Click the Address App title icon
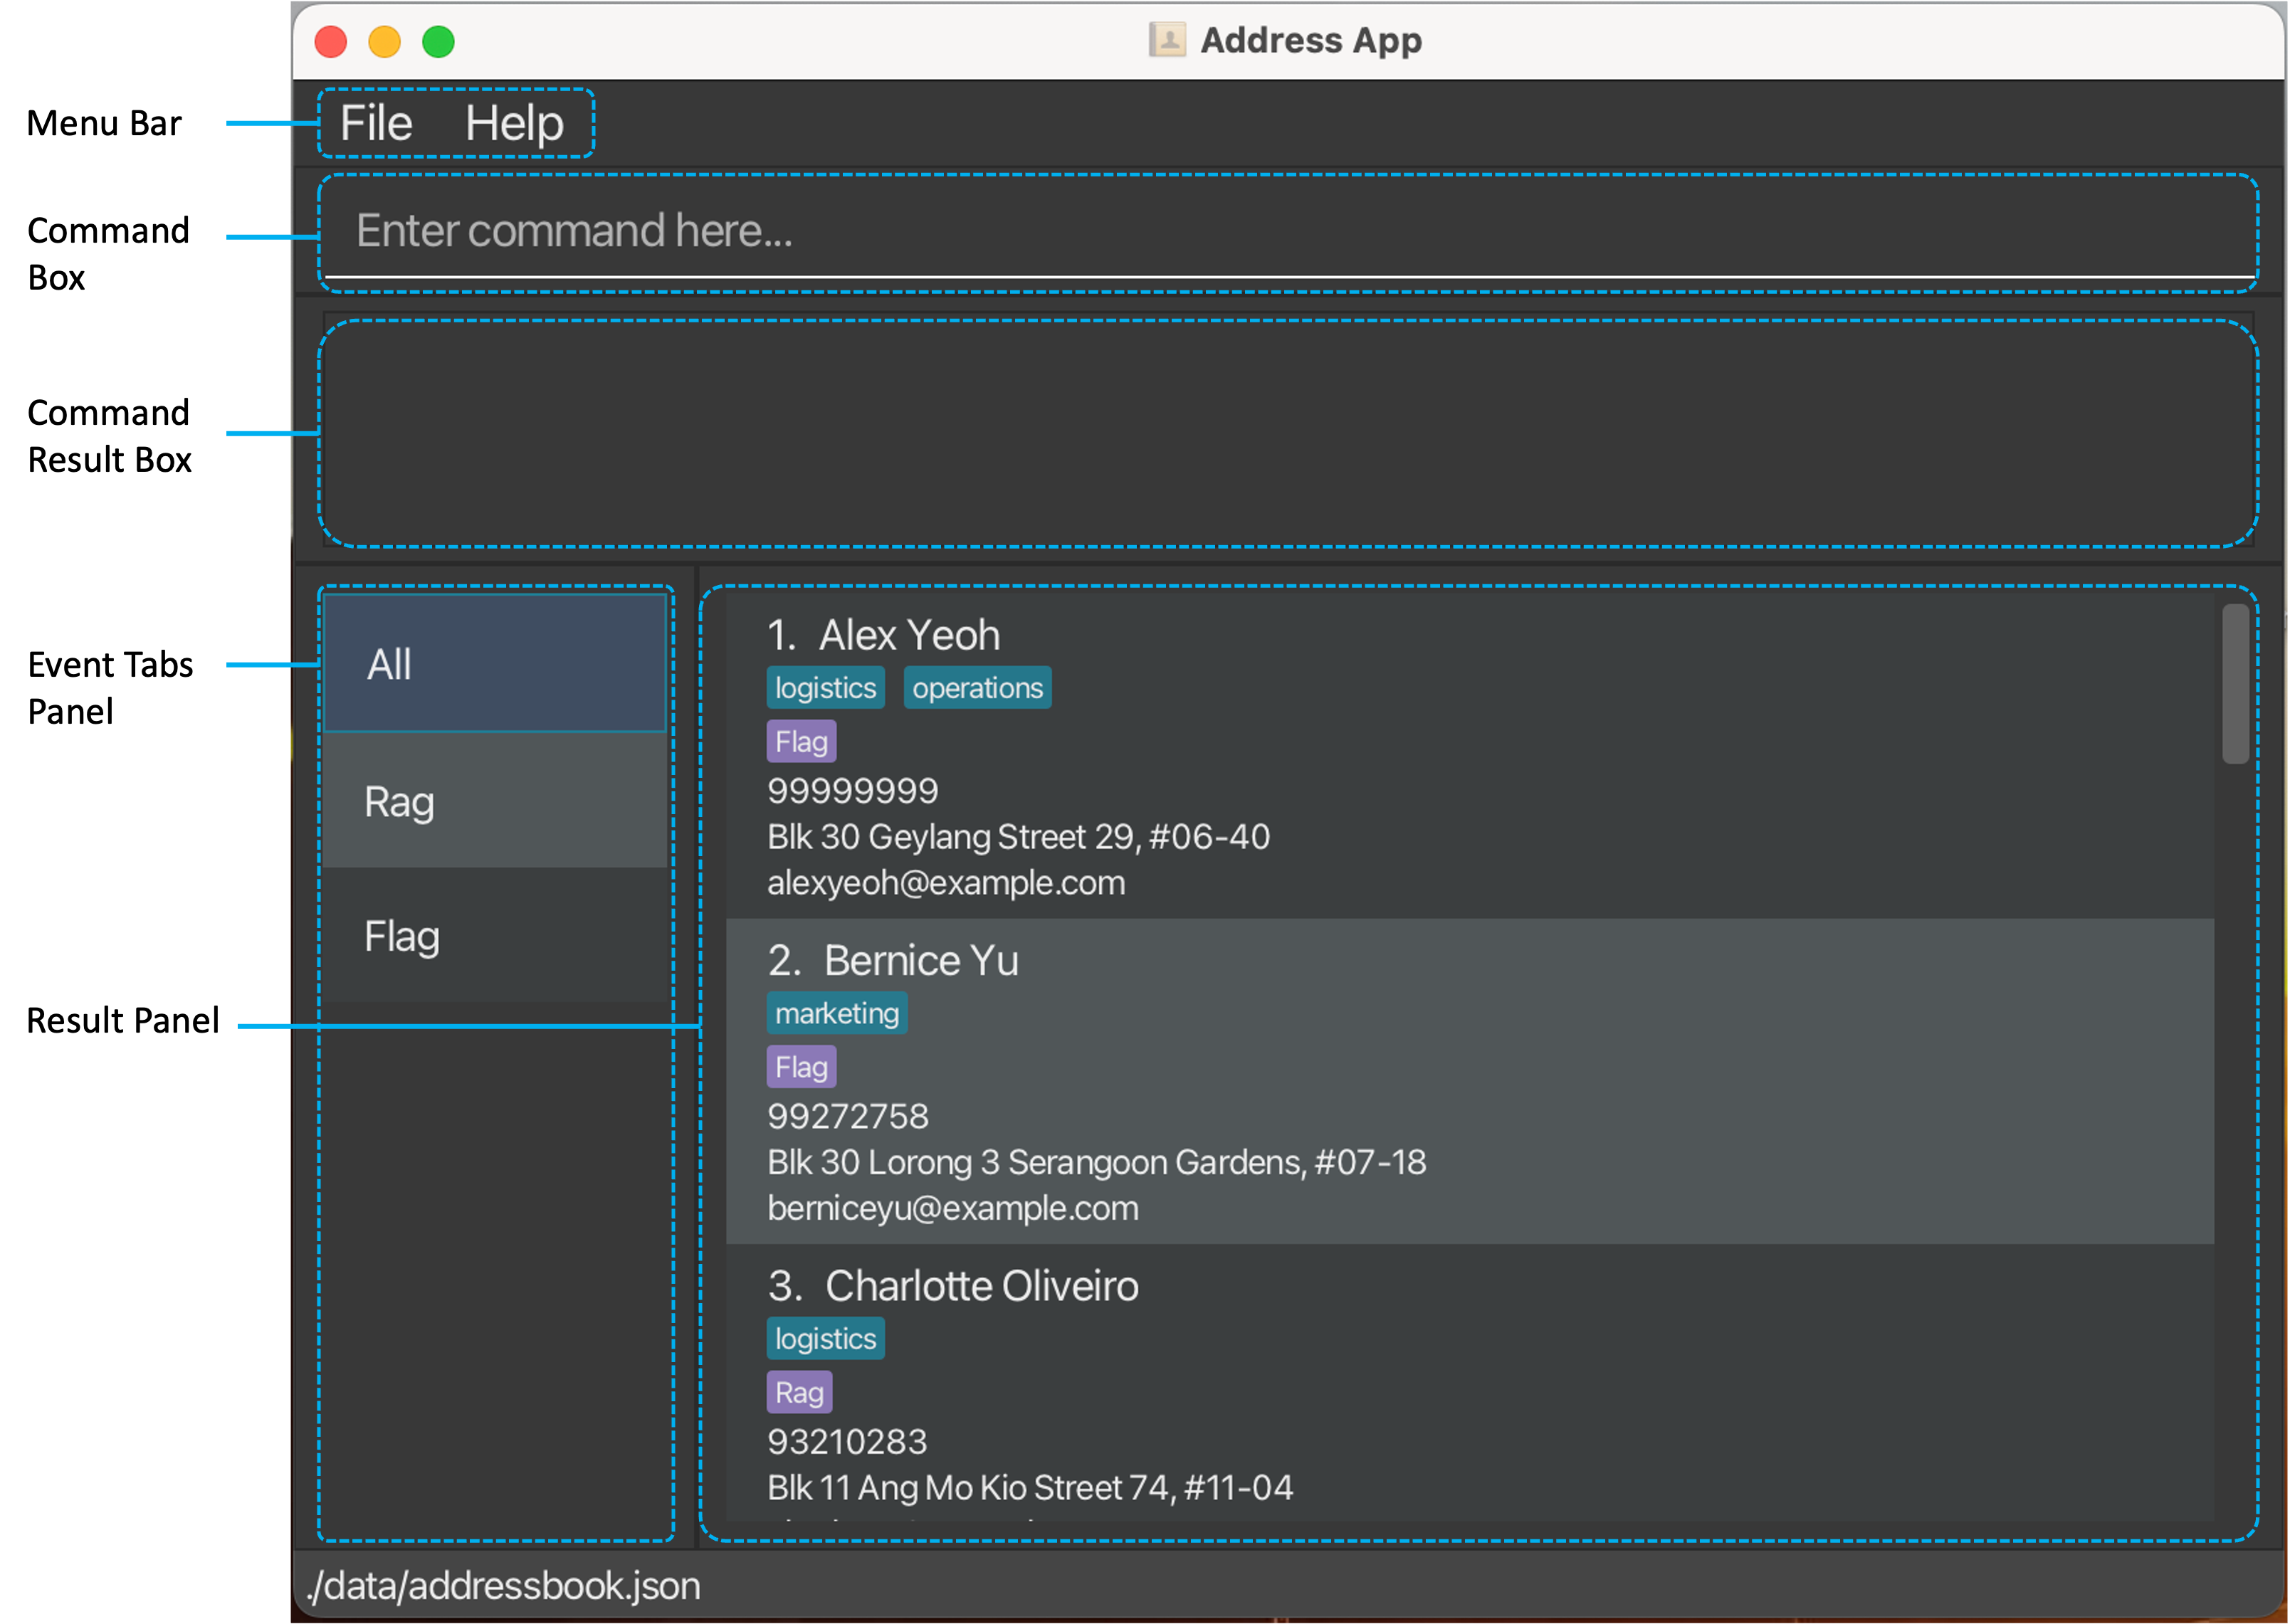2290x1624 pixels. point(1167,40)
